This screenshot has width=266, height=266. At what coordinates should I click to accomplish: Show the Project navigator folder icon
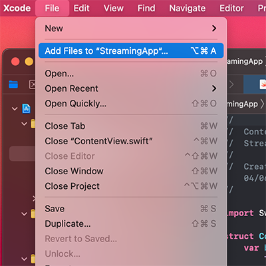point(13,84)
